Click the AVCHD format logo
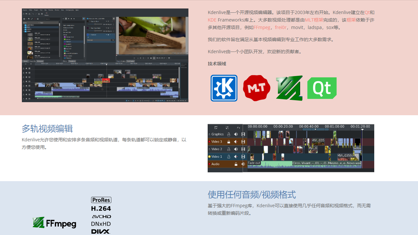418x235 pixels. pyautogui.click(x=101, y=216)
